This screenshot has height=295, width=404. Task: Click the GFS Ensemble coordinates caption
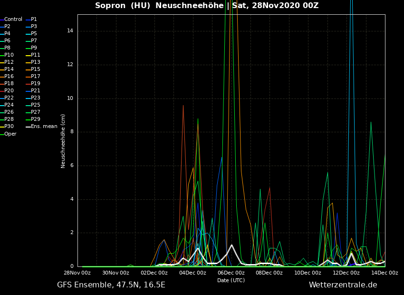111,285
